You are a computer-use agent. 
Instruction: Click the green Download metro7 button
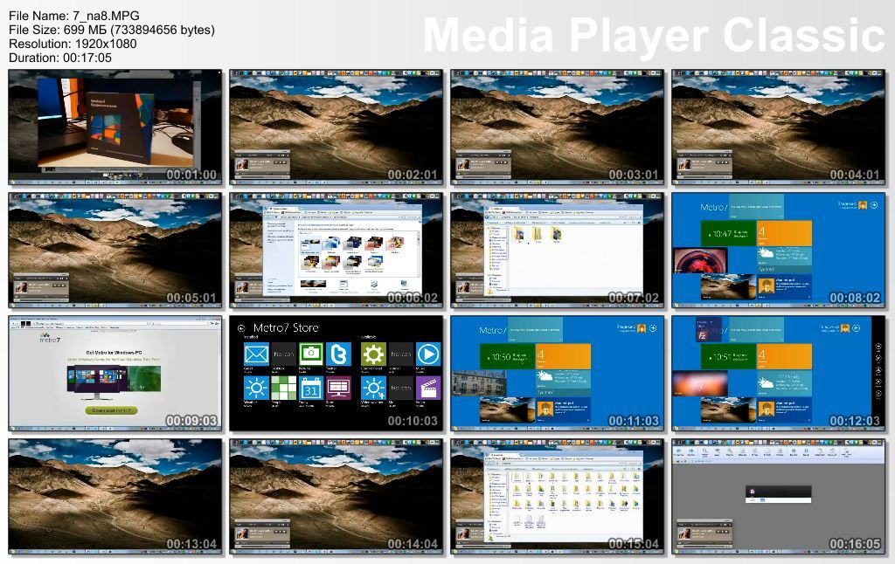pyautogui.click(x=111, y=410)
